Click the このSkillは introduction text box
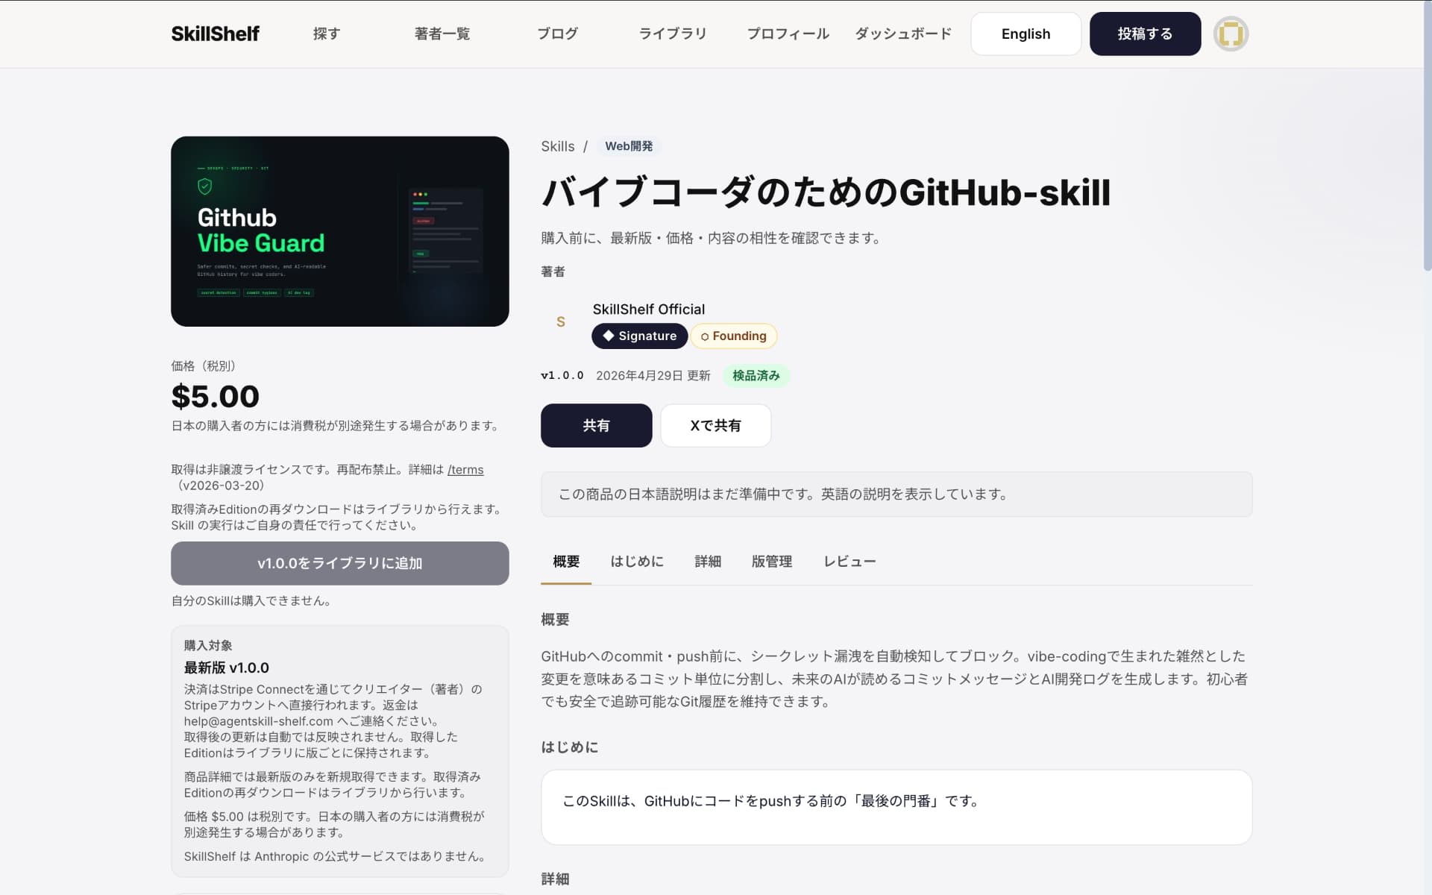The width and height of the screenshot is (1432, 895). point(896,807)
